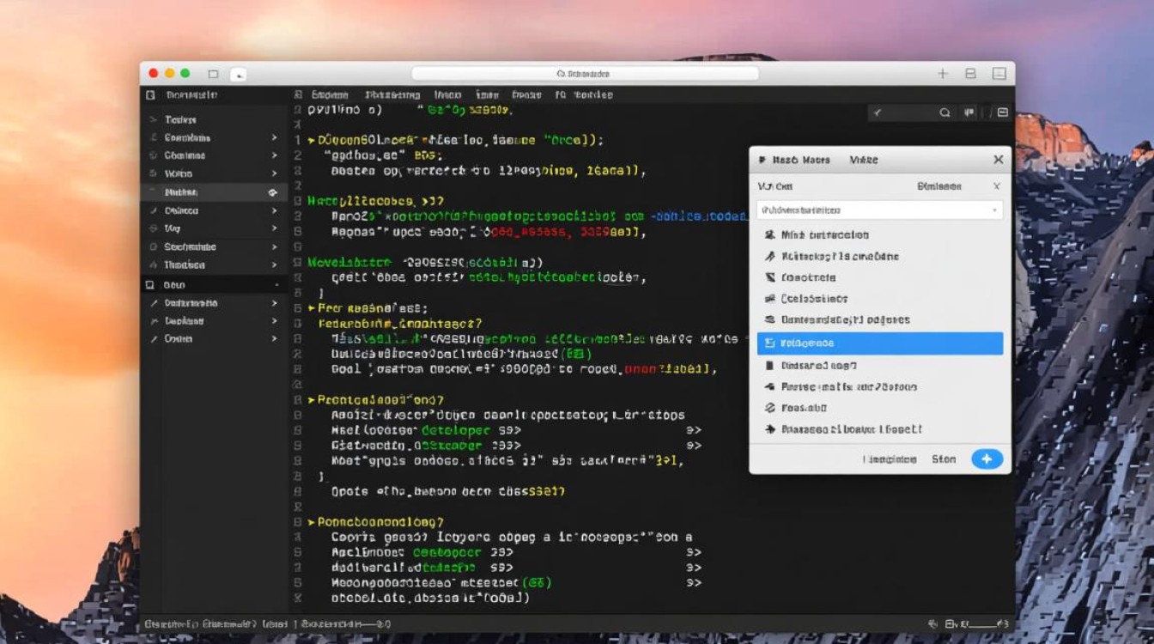Select the blue highlighted entry in the popup list
1154x644 pixels.
point(879,343)
